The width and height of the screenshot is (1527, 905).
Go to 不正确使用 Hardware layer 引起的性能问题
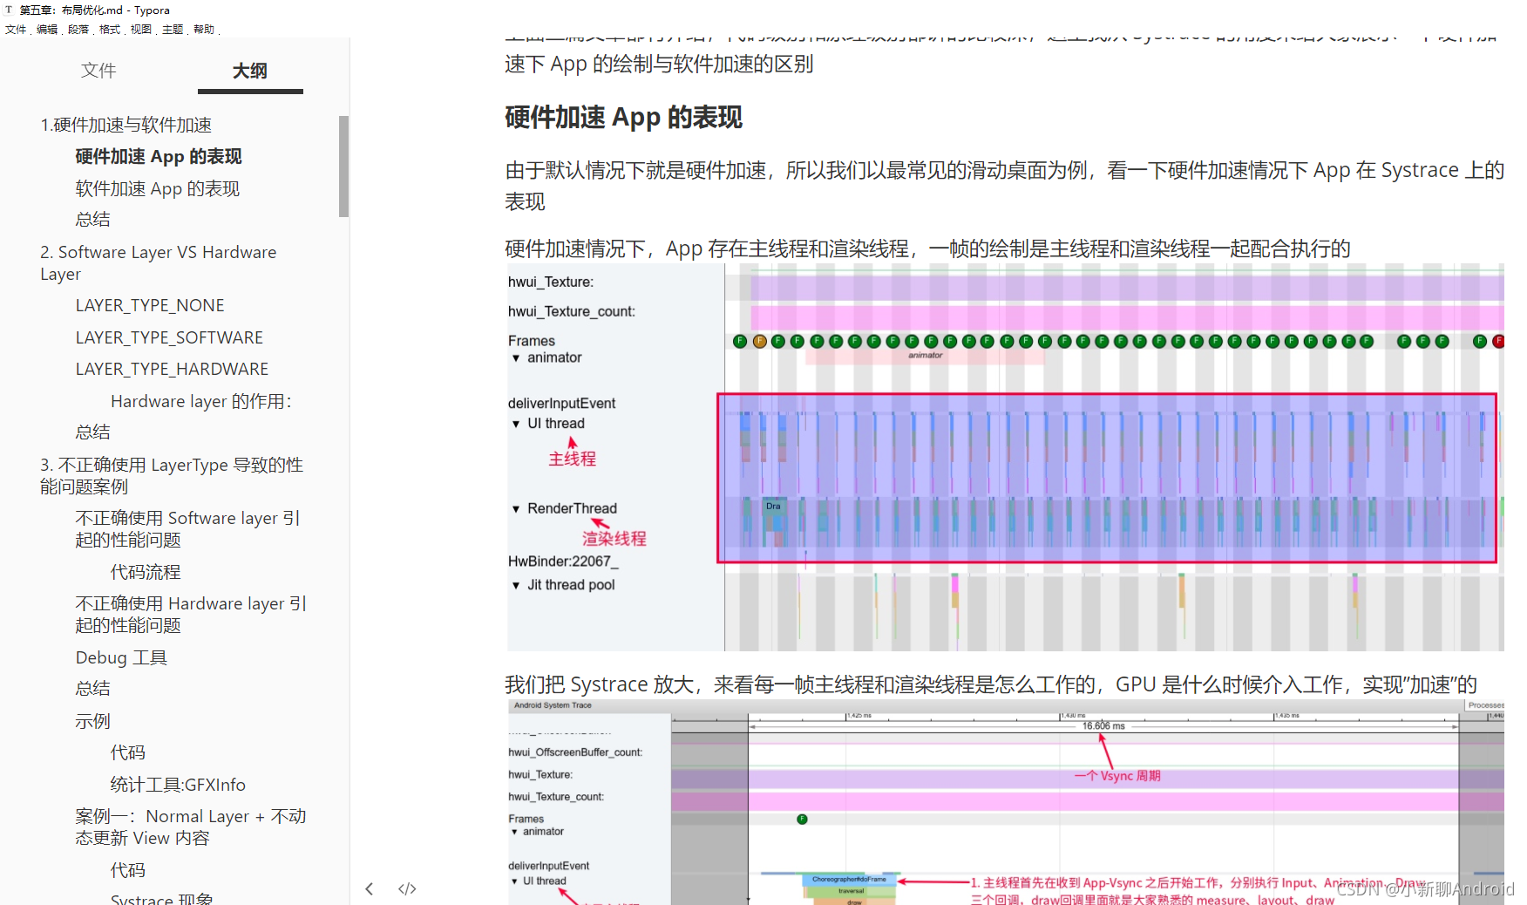click(x=191, y=614)
